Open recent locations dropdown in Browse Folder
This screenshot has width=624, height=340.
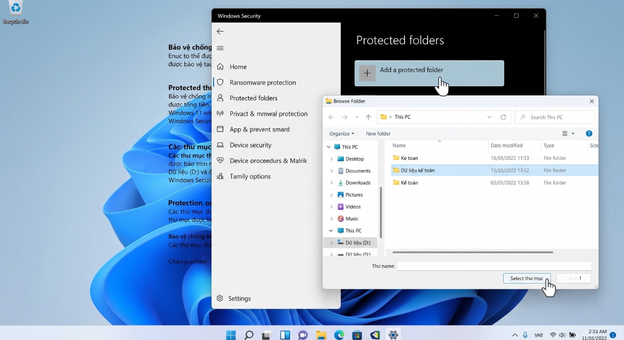click(x=357, y=117)
